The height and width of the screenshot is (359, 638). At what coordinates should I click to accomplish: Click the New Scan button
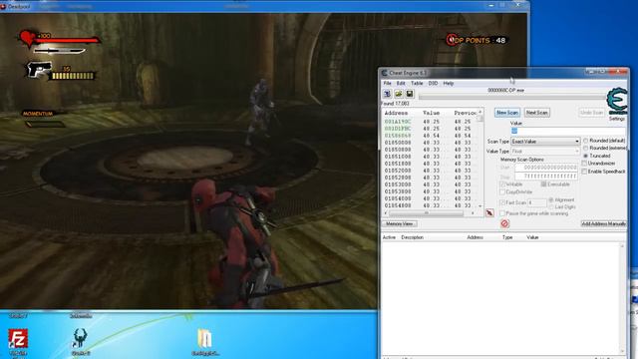[x=507, y=113]
